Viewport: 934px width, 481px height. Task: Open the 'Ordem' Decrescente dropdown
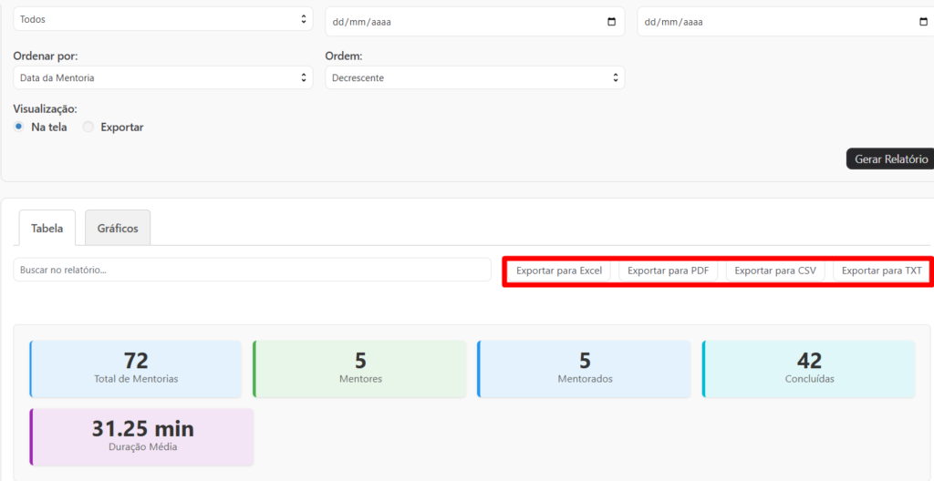(x=474, y=78)
